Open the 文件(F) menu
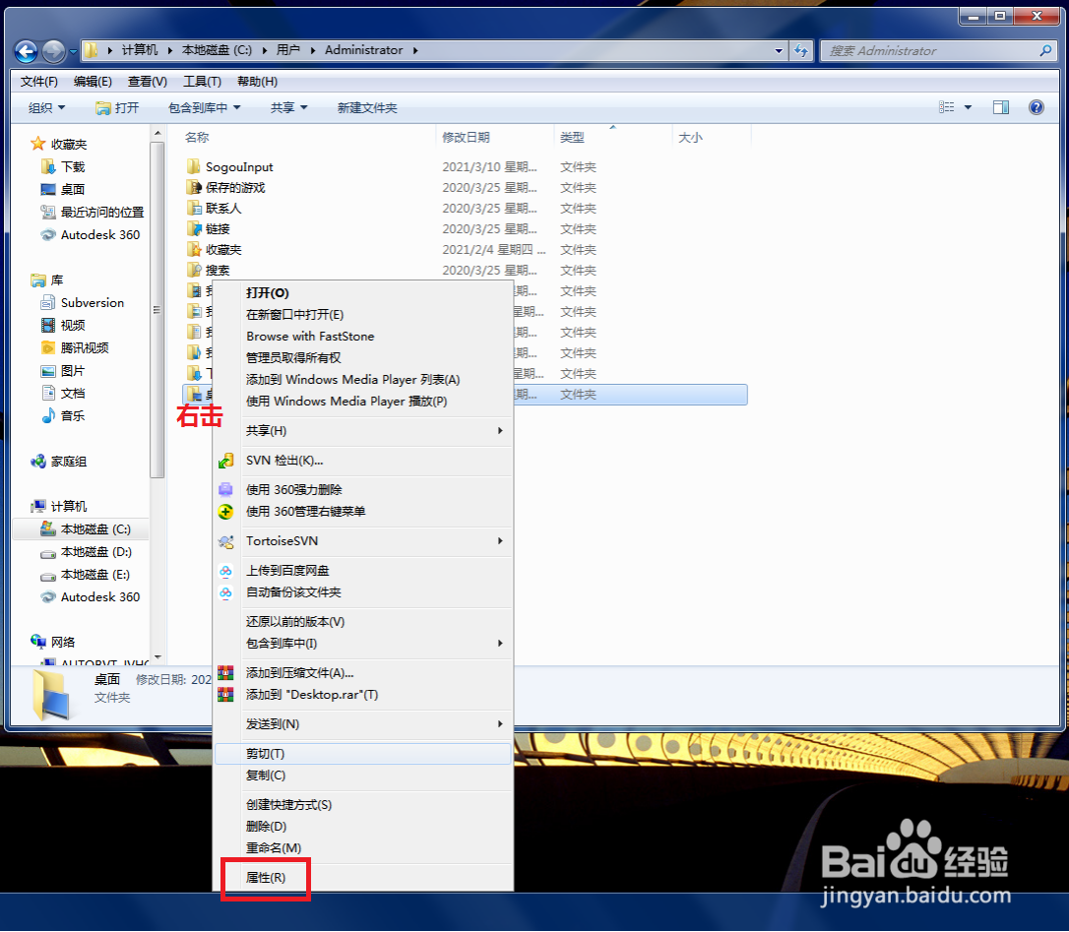 coord(38,82)
